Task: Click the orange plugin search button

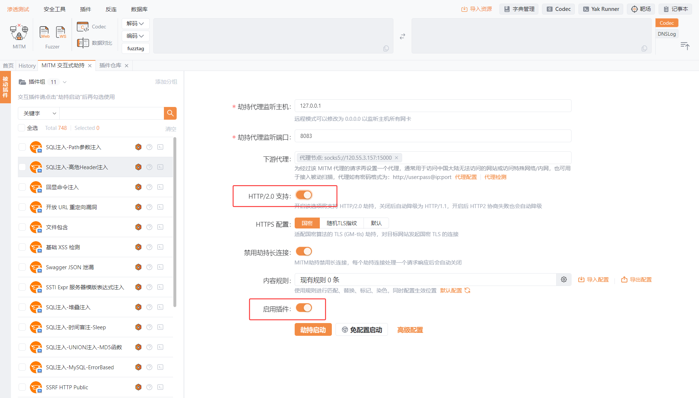Action: point(170,113)
